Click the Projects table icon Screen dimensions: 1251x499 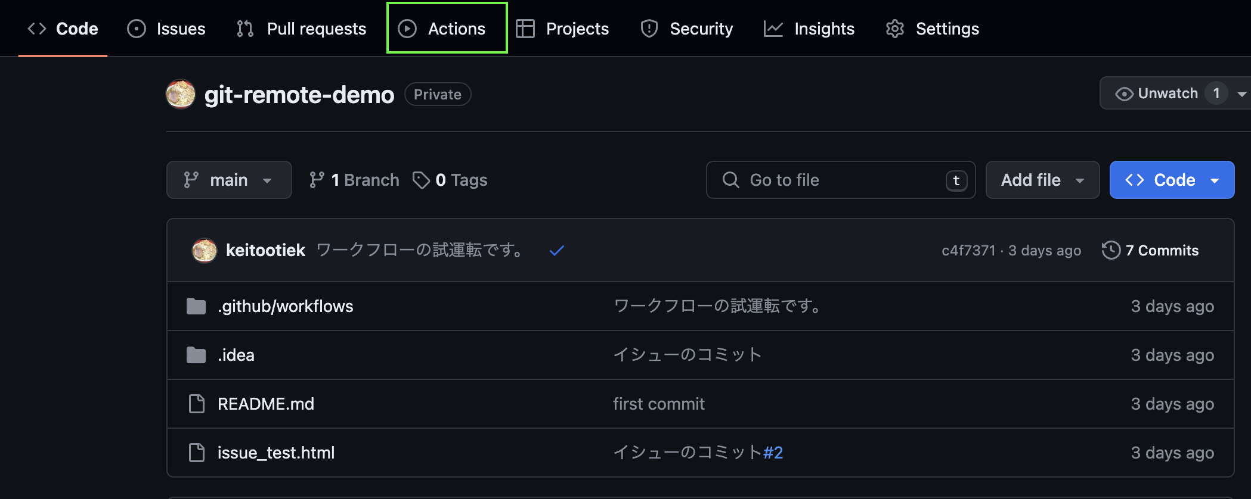point(527,28)
